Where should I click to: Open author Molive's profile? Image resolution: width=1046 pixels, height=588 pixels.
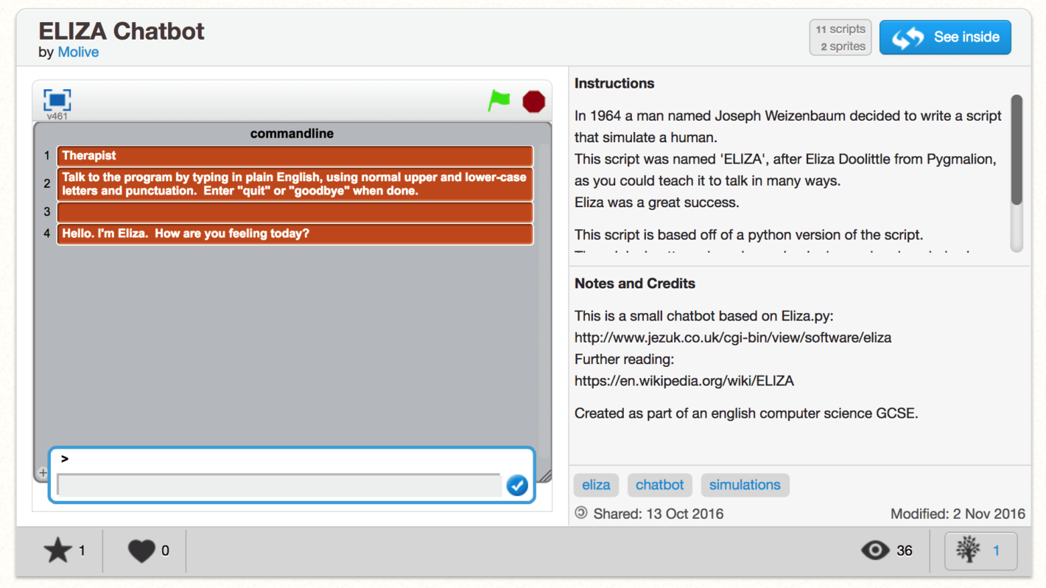pyautogui.click(x=78, y=52)
